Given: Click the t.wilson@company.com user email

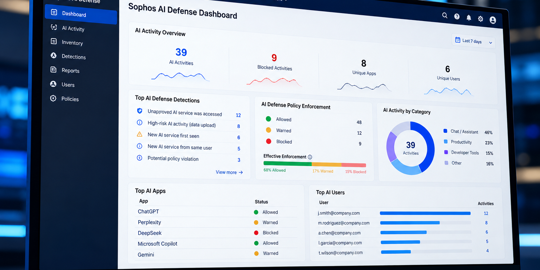Looking at the screenshot, I should click(x=341, y=253).
